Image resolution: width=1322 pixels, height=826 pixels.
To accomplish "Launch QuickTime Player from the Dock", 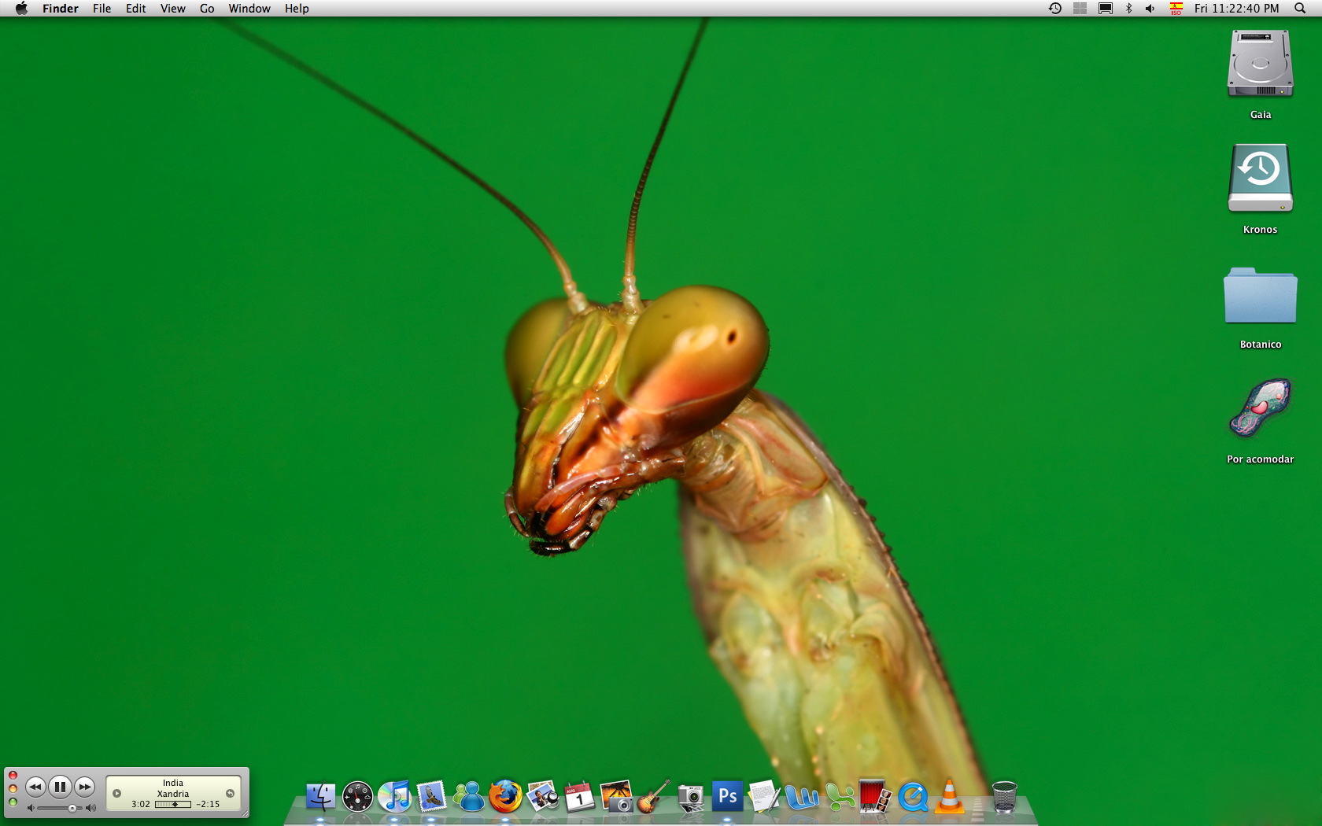I will 913,796.
